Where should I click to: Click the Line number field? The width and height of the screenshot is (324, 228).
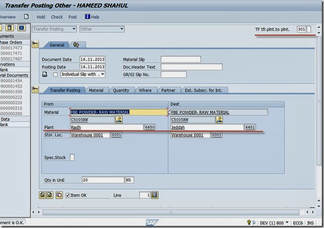145,195
